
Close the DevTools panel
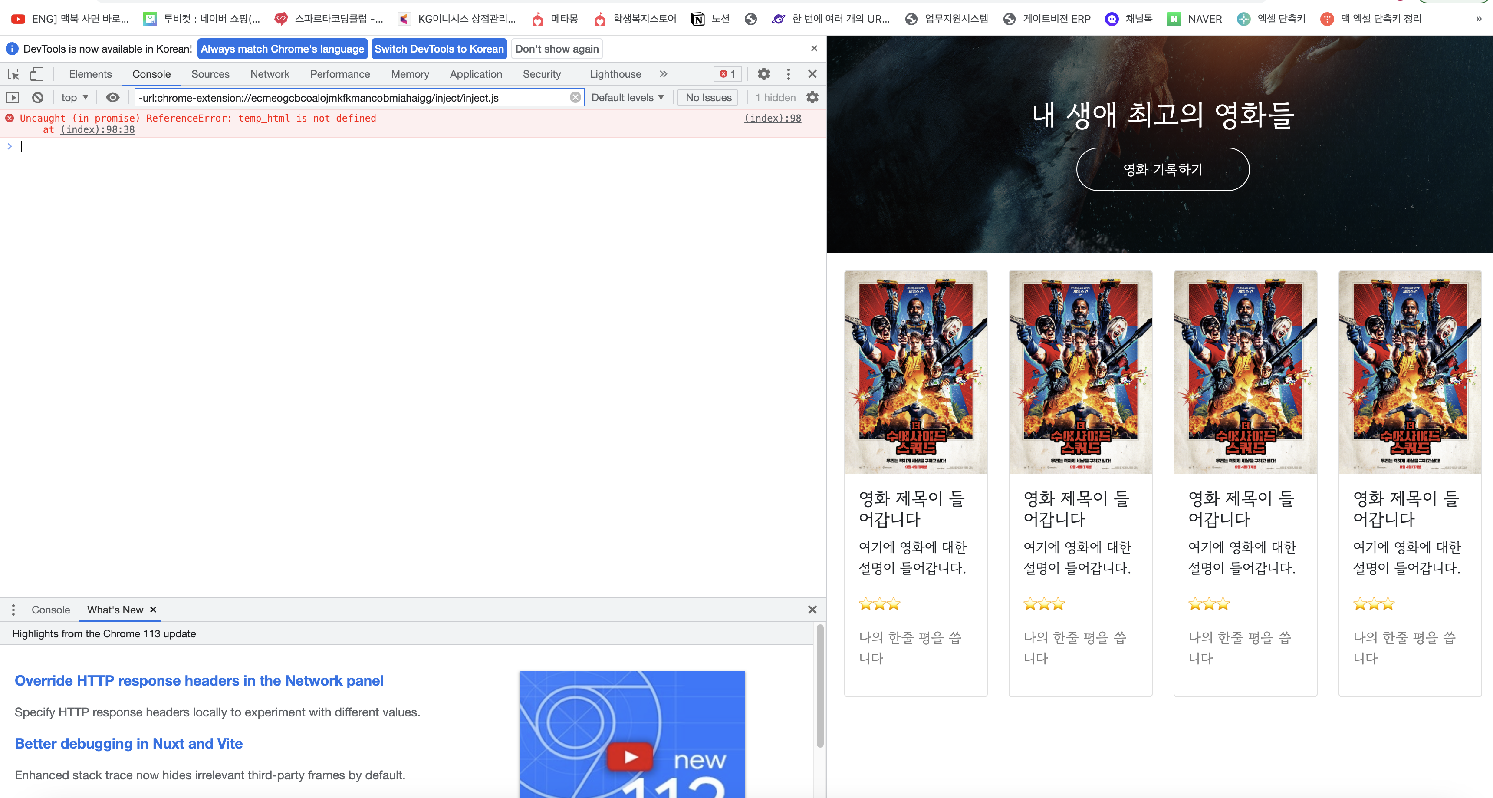point(812,74)
